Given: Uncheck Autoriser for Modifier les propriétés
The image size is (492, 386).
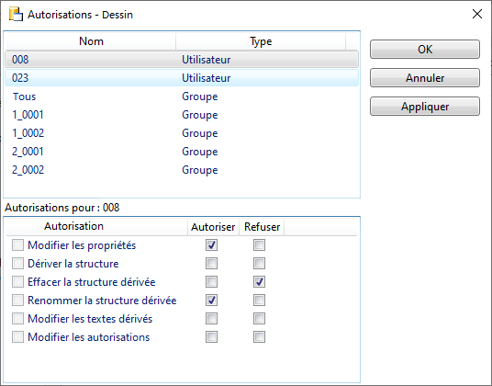Looking at the screenshot, I should [211, 245].
